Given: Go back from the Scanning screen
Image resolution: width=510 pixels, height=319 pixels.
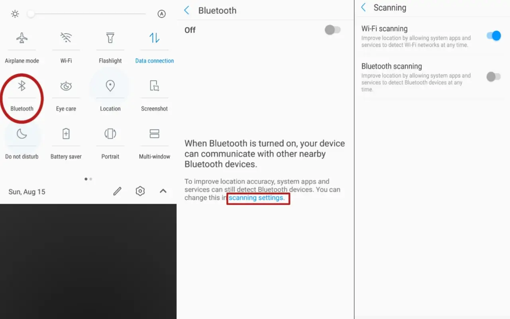Looking at the screenshot, I should tap(363, 8).
